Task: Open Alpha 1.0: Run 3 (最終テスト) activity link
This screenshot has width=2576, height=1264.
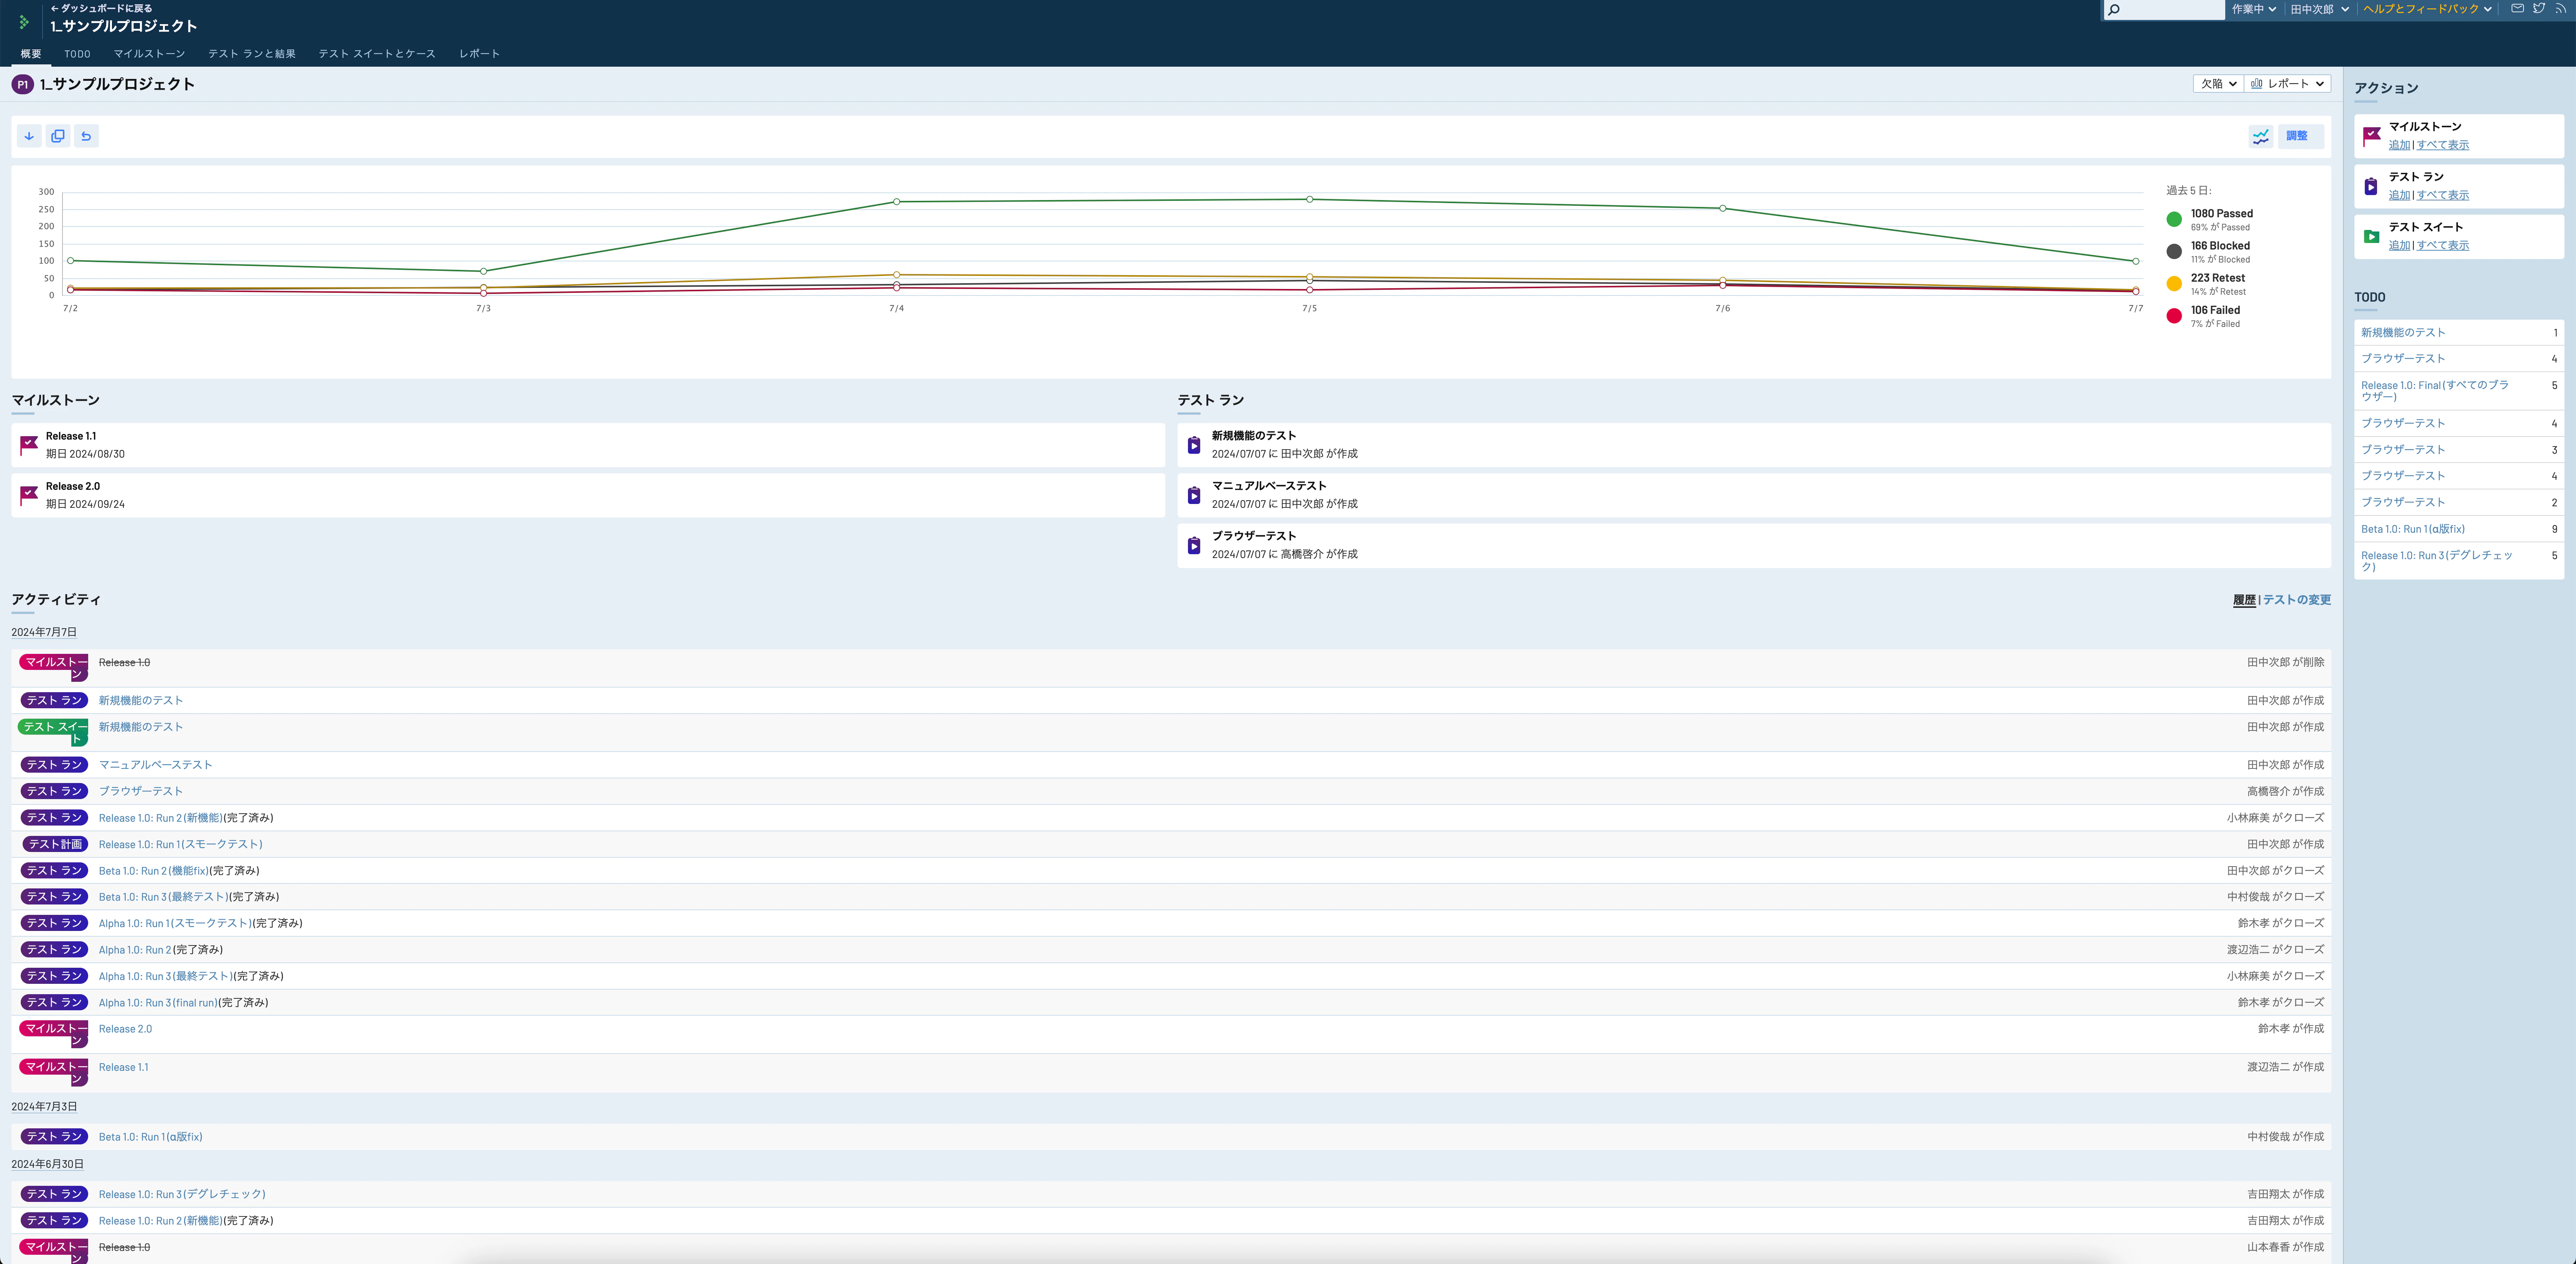Action: point(166,976)
